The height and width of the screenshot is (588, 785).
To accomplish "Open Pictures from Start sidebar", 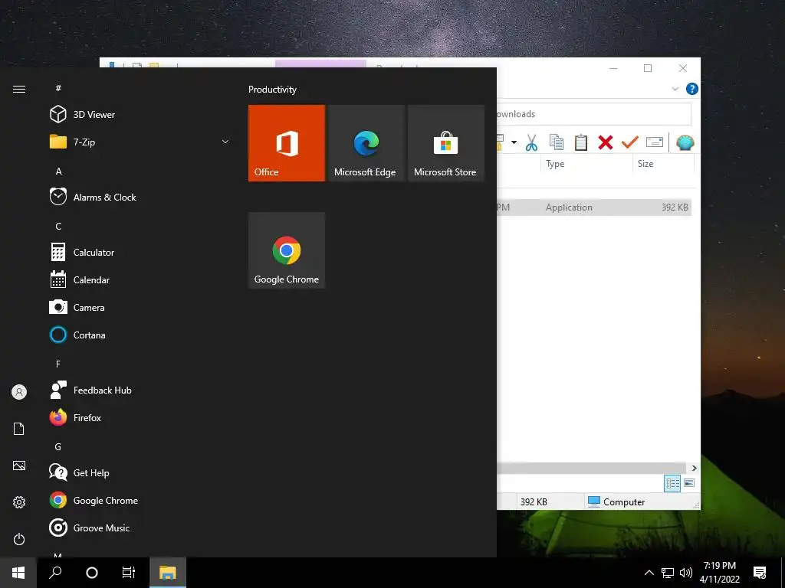I will 19,465.
